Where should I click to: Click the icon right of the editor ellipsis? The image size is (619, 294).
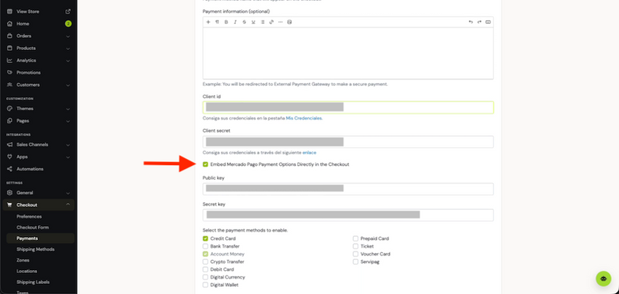pyautogui.click(x=289, y=22)
